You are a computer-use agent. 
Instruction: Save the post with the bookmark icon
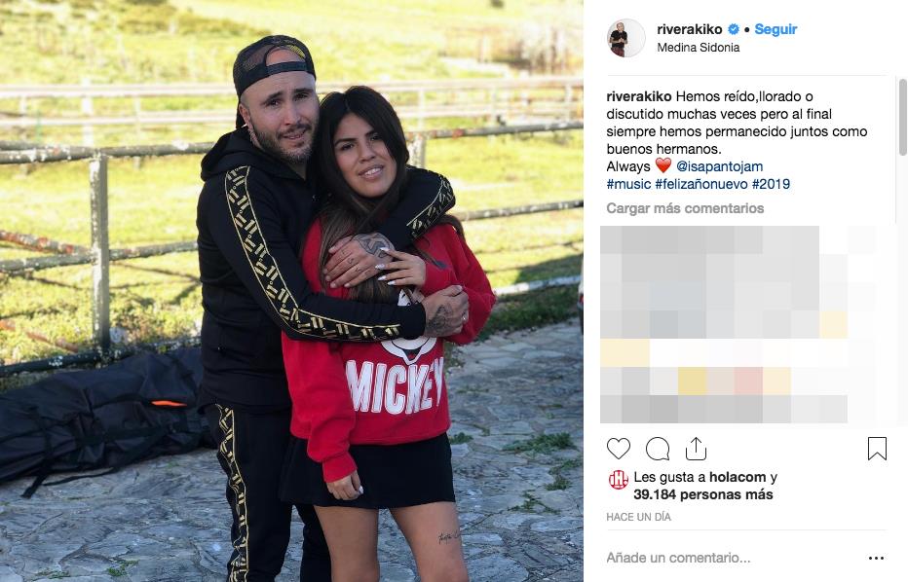pos(877,449)
